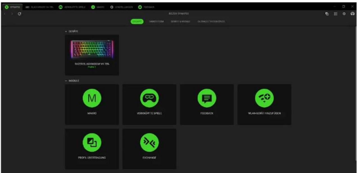The height and width of the screenshot is (173, 357).
Task: Click the WLAN-Gerät hinzufügen icon
Action: tap(264, 98)
